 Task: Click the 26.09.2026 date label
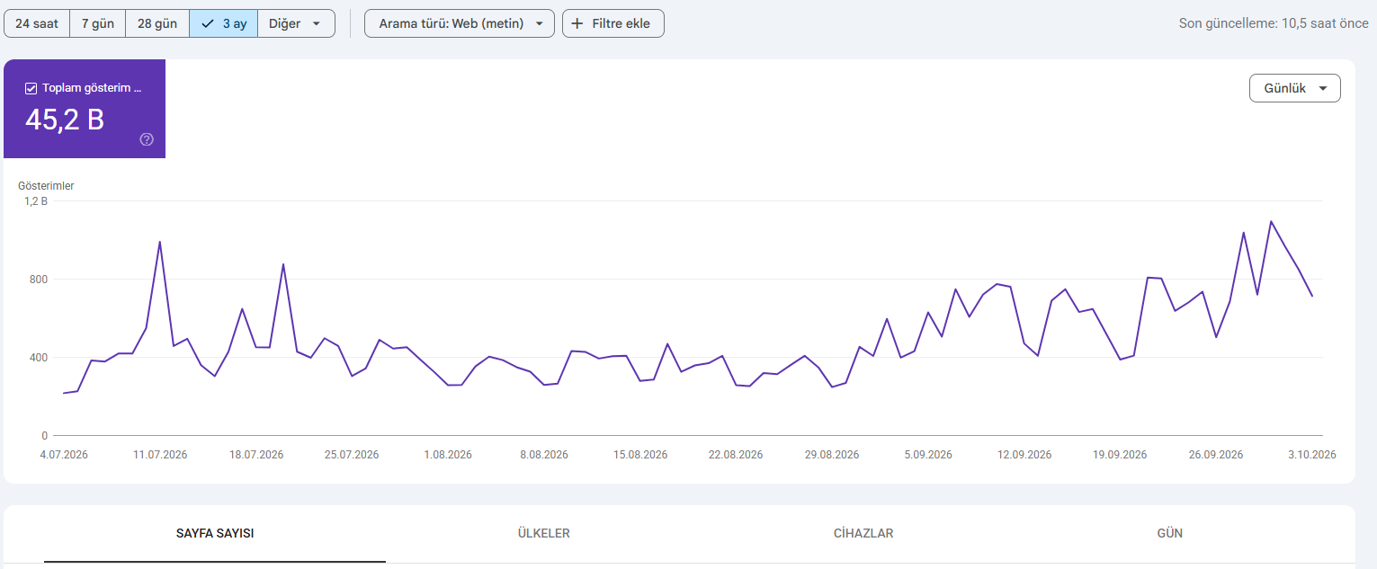(x=1216, y=455)
